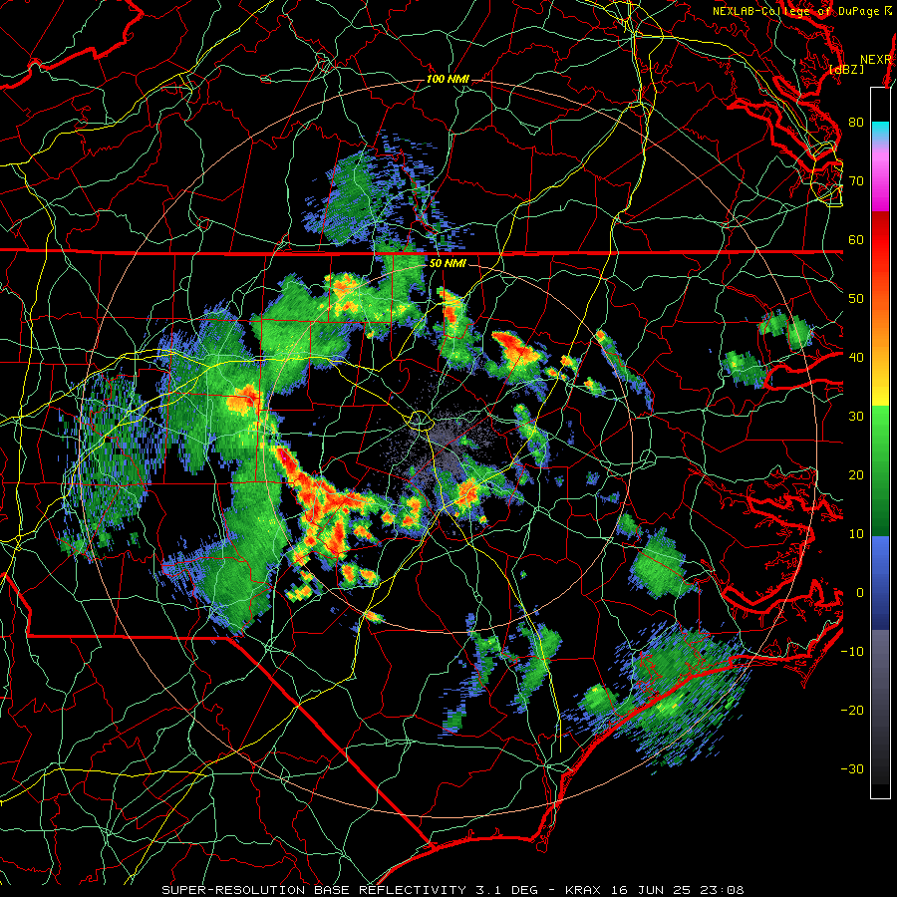Click the 50 dBZ value on the legend
Image resolution: width=897 pixels, height=897 pixels.
[x=856, y=299]
